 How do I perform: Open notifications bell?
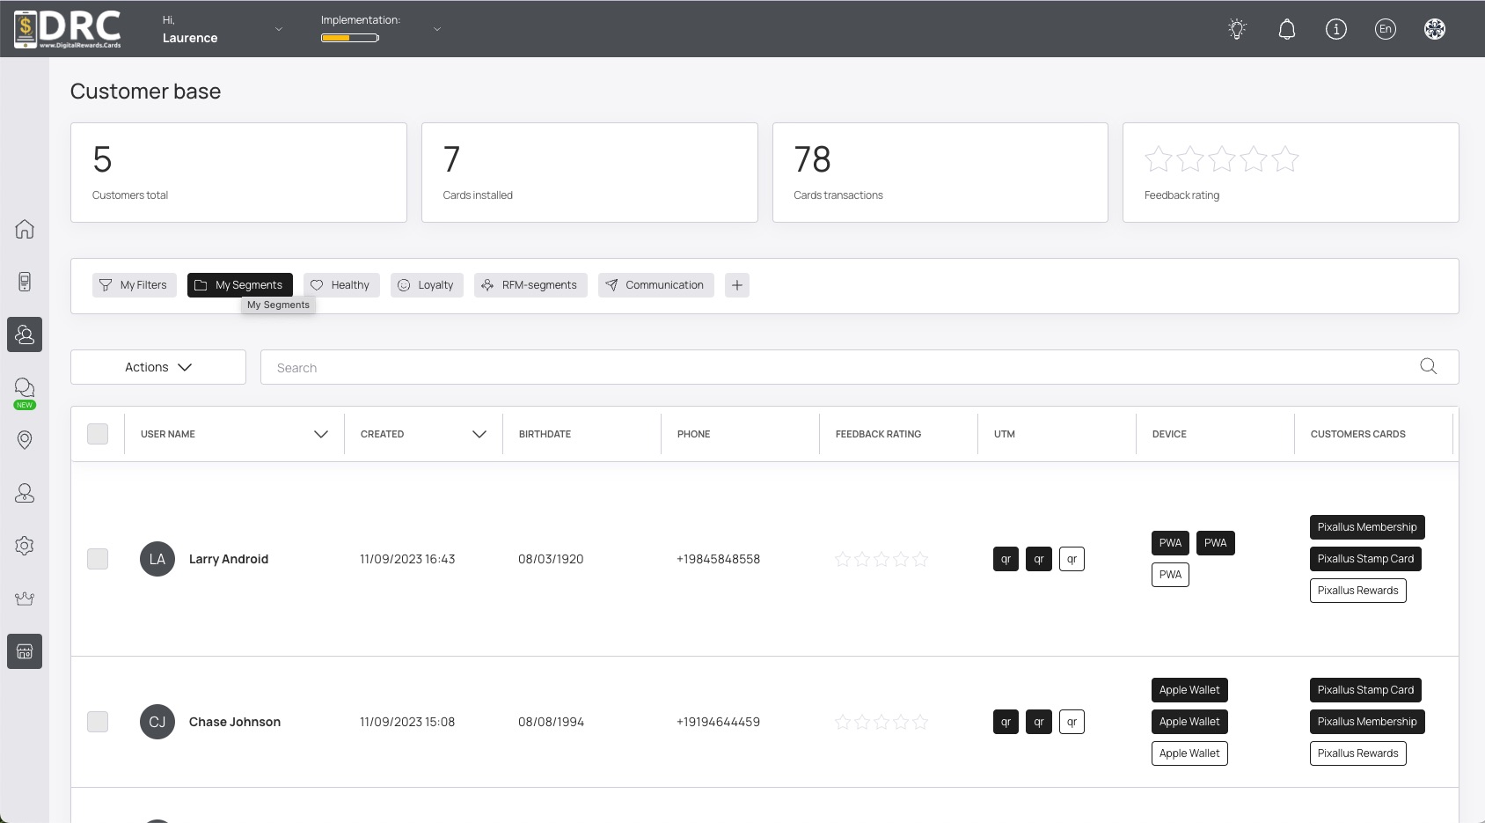tap(1287, 29)
